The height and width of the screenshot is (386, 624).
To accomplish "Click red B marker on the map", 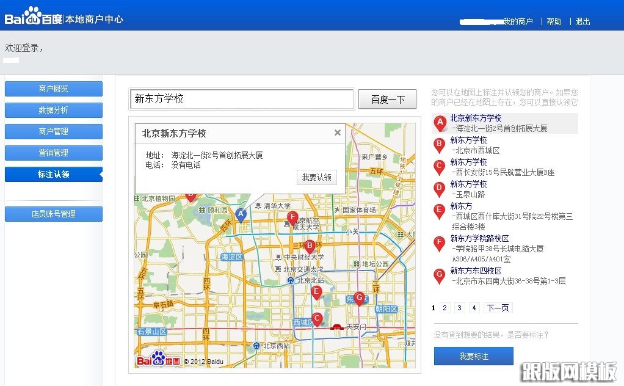I will point(310,246).
